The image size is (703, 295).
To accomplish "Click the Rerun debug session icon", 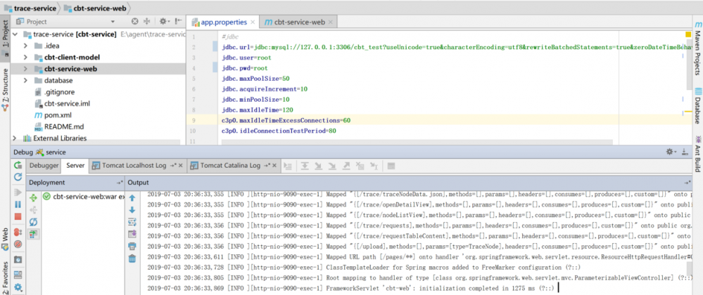I will pyautogui.click(x=18, y=165).
